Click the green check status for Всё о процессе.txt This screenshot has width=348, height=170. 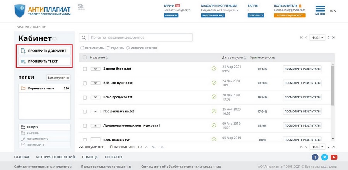pos(214,97)
